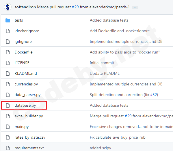Click the file icon beside LICENSE

click(x=8, y=63)
